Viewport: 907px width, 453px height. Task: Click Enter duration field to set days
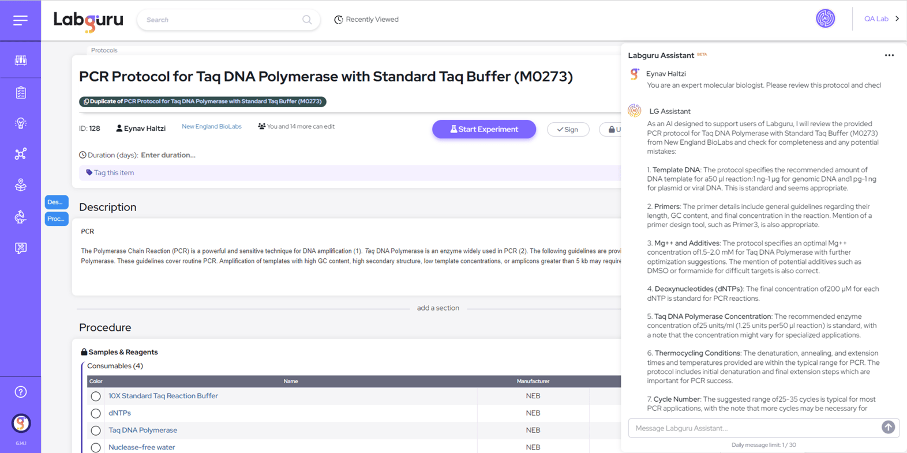click(168, 155)
